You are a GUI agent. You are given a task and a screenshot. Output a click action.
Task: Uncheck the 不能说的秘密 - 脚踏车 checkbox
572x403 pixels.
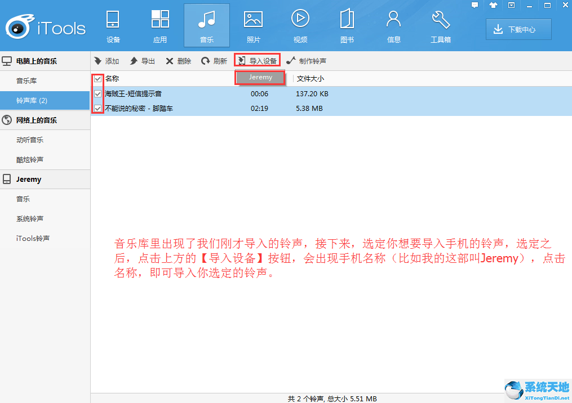pyautogui.click(x=98, y=108)
